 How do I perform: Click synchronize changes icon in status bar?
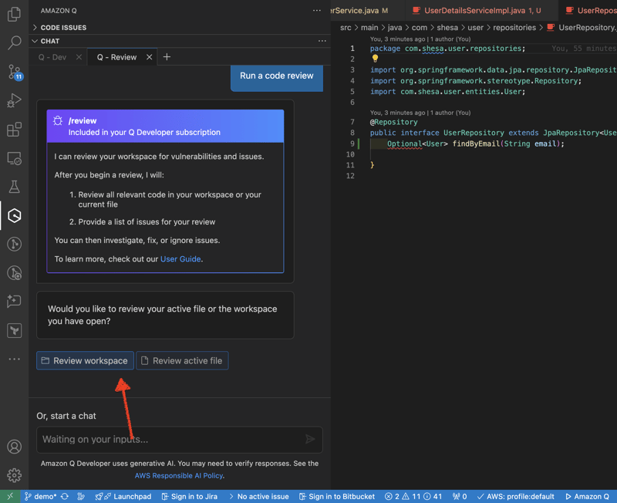click(x=65, y=496)
